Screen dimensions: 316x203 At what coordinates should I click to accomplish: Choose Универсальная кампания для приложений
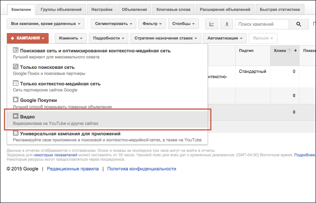[107, 137]
